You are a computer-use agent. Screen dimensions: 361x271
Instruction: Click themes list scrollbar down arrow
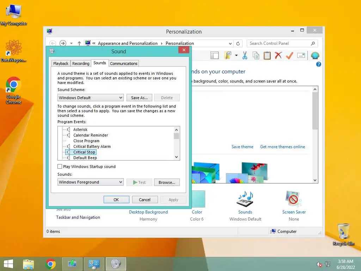pos(315,180)
